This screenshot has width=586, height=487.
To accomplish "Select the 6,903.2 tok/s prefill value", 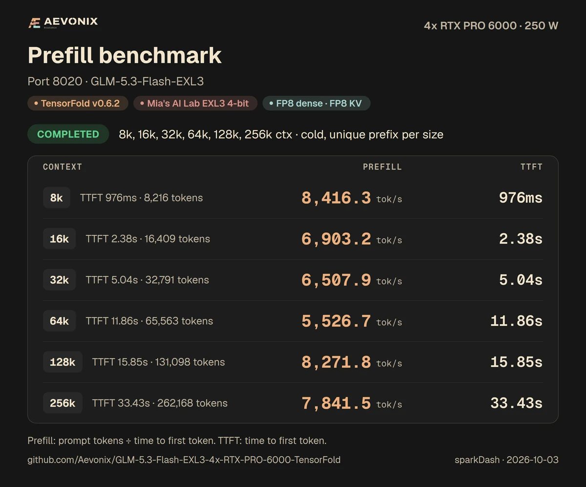I will [352, 239].
